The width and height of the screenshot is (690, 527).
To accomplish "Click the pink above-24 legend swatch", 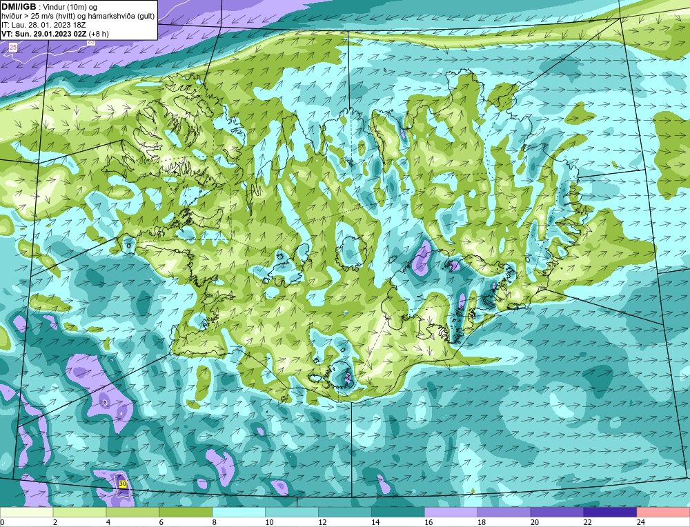I will (663, 513).
